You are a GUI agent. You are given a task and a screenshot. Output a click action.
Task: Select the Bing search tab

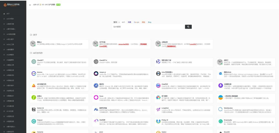pyautogui.click(x=149, y=22)
